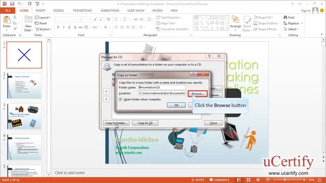Toggle Underline formatting icon
Image resolution: width=326 pixels, height=183 pixels.
69,27
